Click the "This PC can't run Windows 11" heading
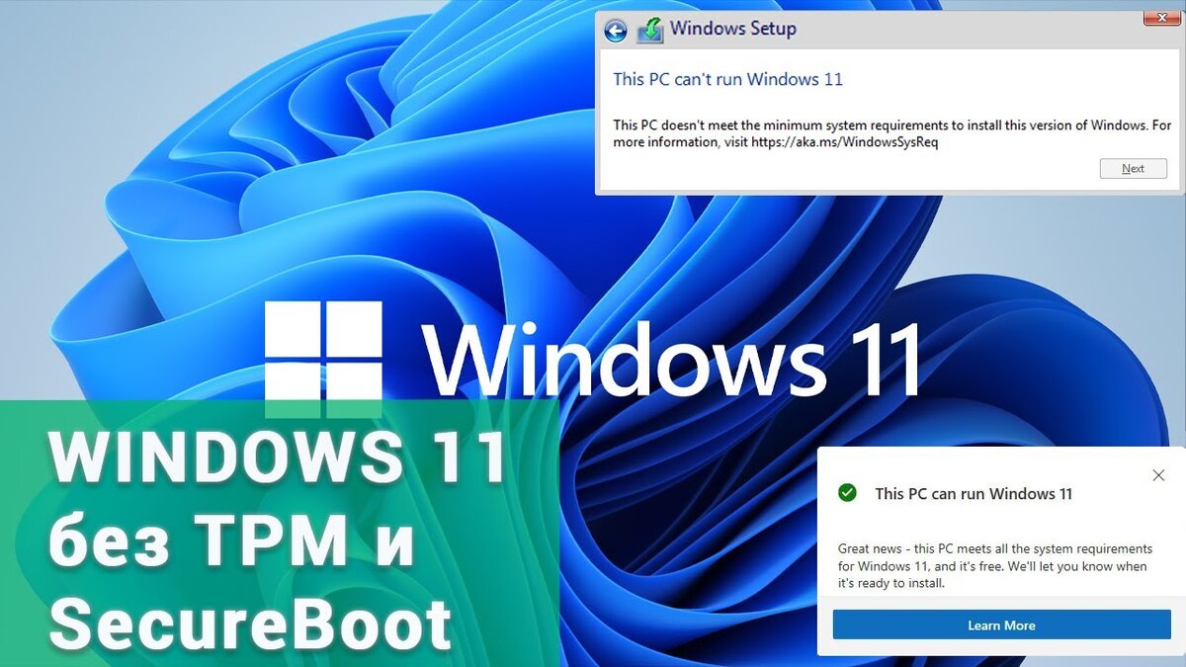 [727, 79]
